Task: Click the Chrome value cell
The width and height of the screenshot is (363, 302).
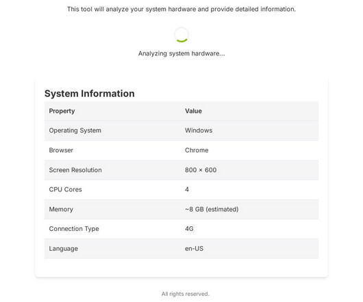Action: point(197,150)
